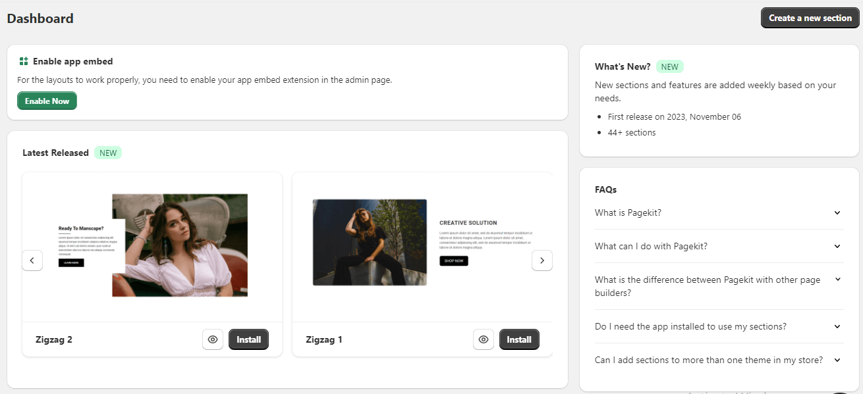Preview Zigzag 1 with the eye icon
The image size is (863, 394).
[484, 339]
